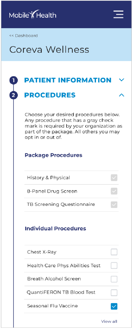The width and height of the screenshot is (132, 329).
Task: Click the Seasonal Flu Vaccine row label
Action: [x=52, y=306]
